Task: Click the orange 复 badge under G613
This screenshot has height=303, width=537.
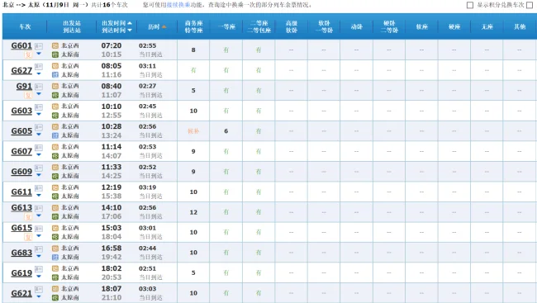Action: point(28,216)
